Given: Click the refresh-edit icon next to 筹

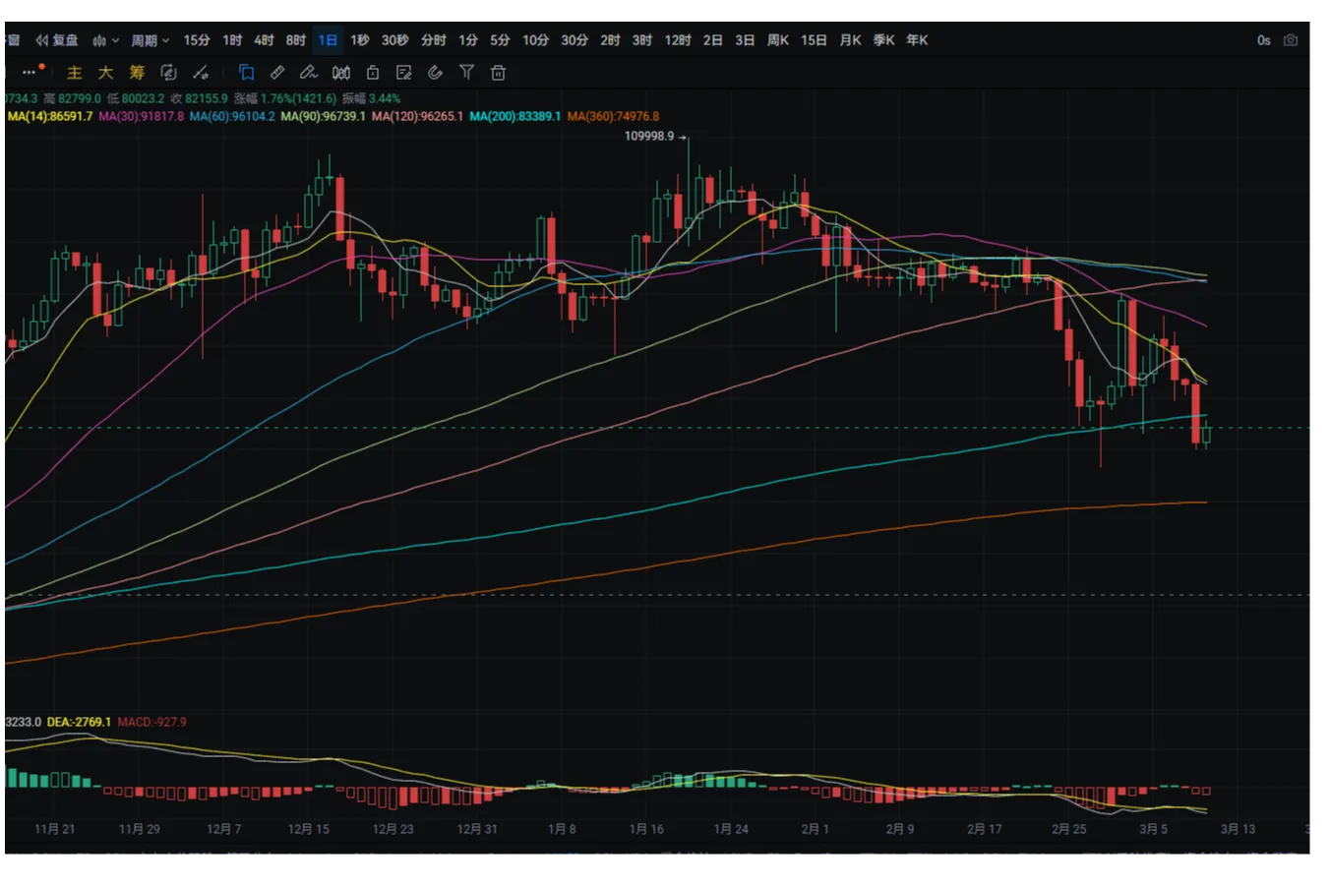Looking at the screenshot, I should [x=168, y=73].
